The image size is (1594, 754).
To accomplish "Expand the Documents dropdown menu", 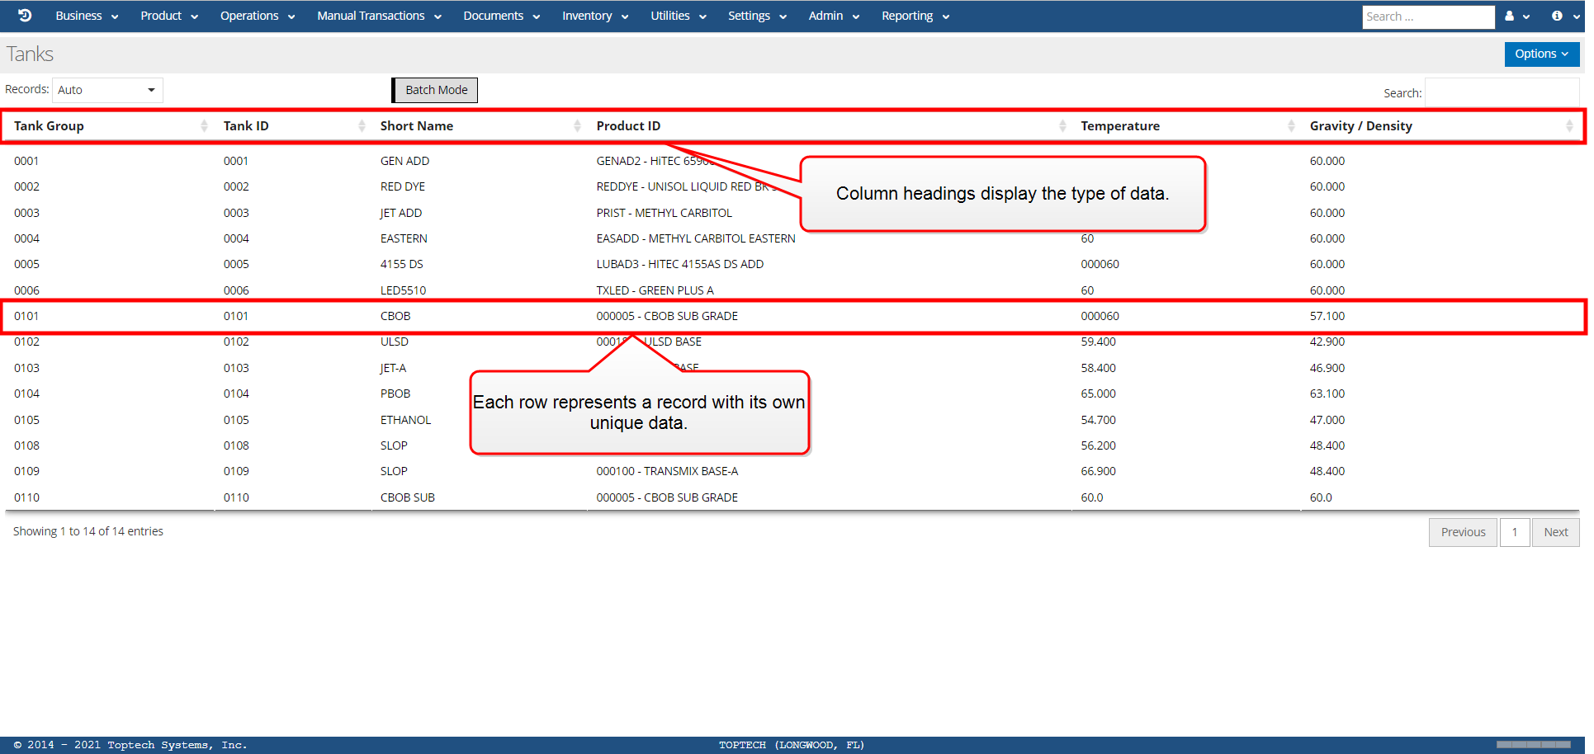I will coord(501,16).
